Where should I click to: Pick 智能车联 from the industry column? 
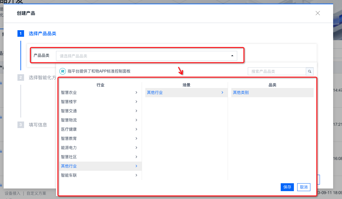pyautogui.click(x=69, y=175)
